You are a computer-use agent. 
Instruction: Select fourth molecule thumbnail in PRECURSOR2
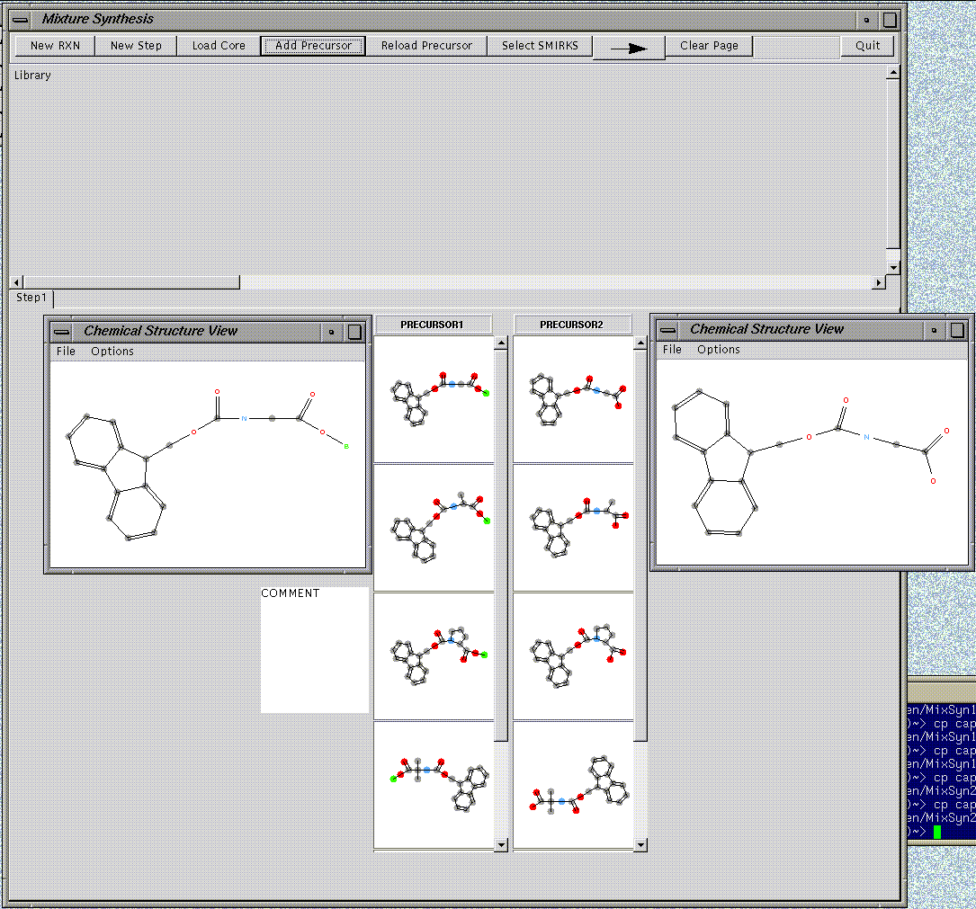pos(573,784)
